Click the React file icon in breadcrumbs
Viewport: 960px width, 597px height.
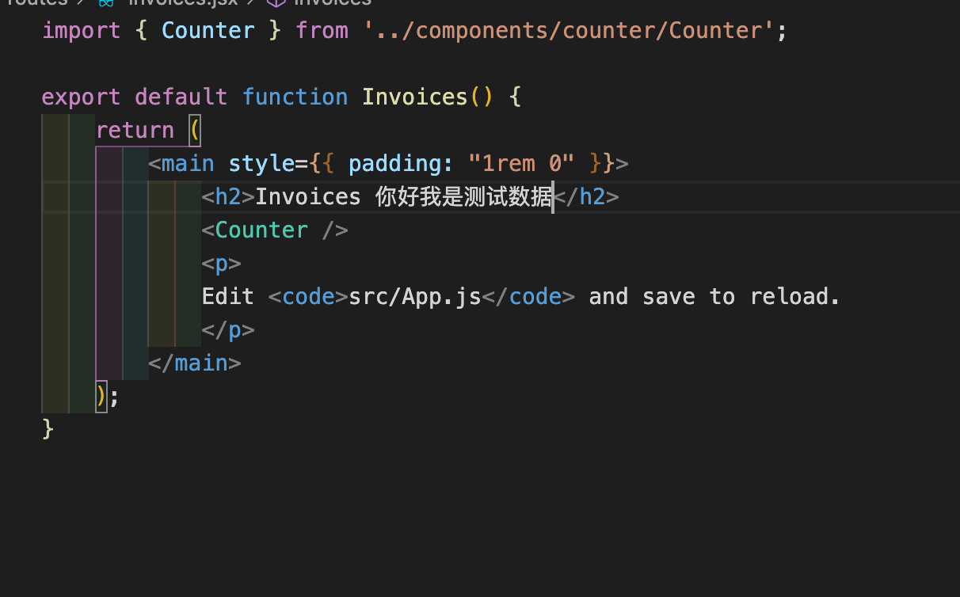105,2
